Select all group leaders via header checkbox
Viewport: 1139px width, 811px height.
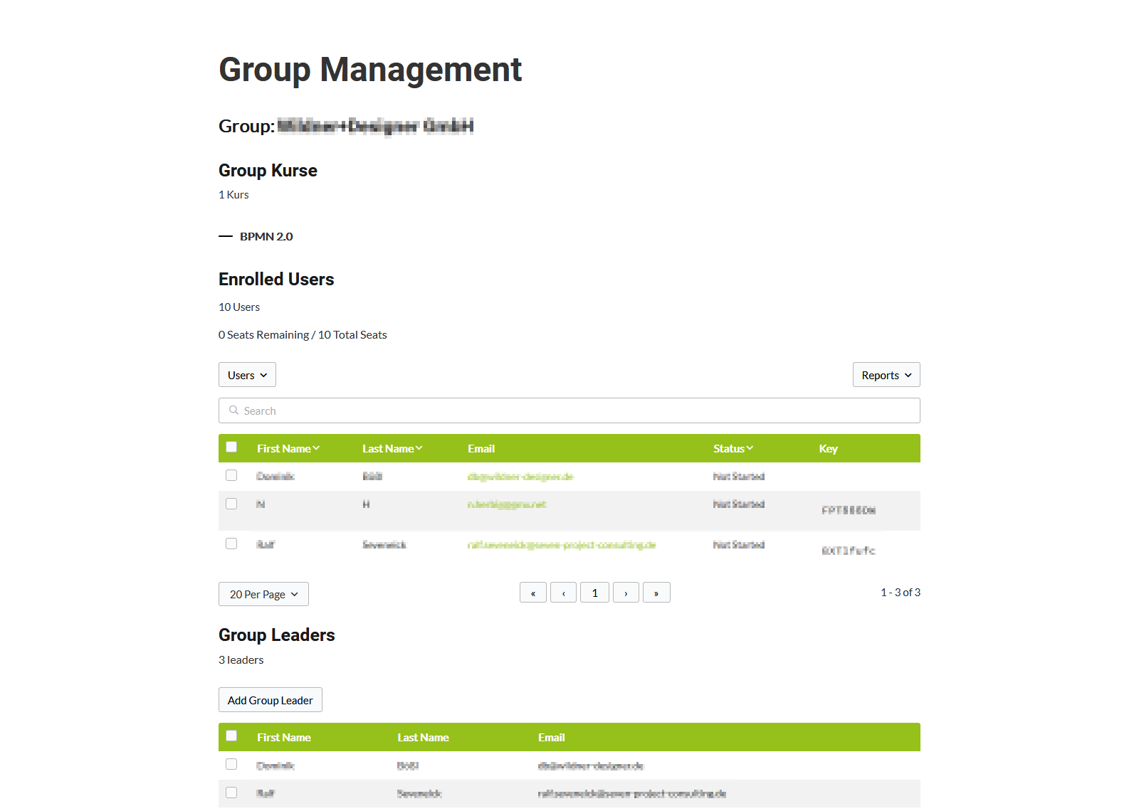click(231, 735)
